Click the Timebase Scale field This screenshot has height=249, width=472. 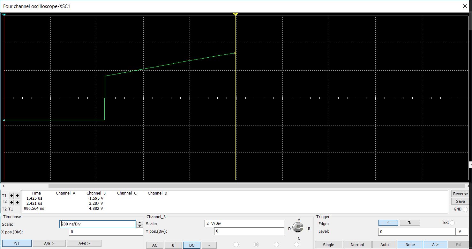98,224
